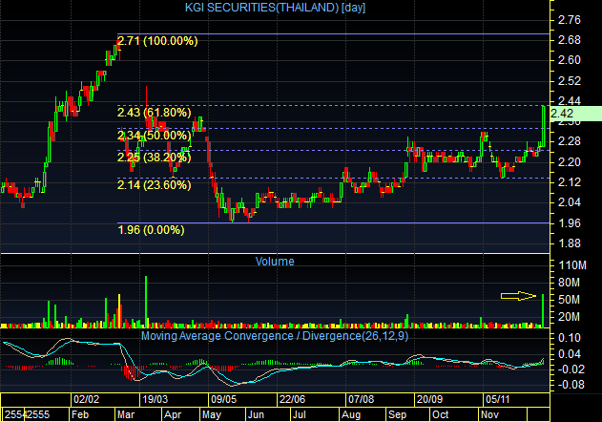Click the Feb month label
The height and width of the screenshot is (422, 602).
pyautogui.click(x=80, y=414)
